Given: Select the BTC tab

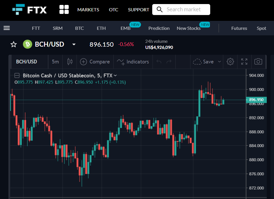Looking at the screenshot, I should click(x=79, y=28).
